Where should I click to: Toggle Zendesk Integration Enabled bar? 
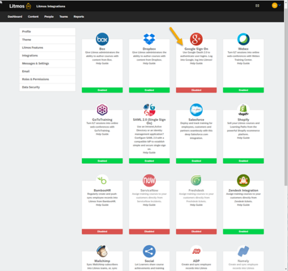tap(243, 232)
